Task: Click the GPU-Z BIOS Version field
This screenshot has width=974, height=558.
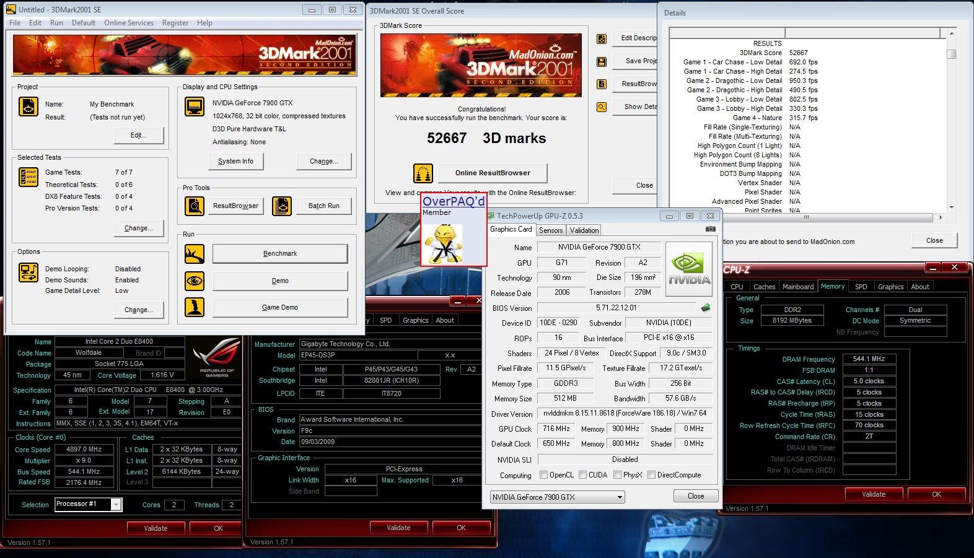Action: pyautogui.click(x=616, y=308)
